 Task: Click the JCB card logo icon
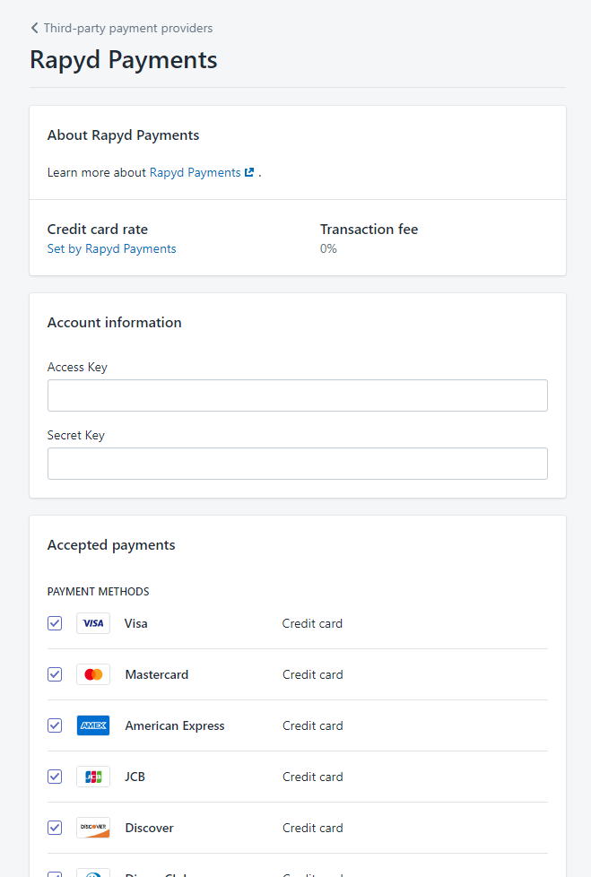tap(93, 777)
